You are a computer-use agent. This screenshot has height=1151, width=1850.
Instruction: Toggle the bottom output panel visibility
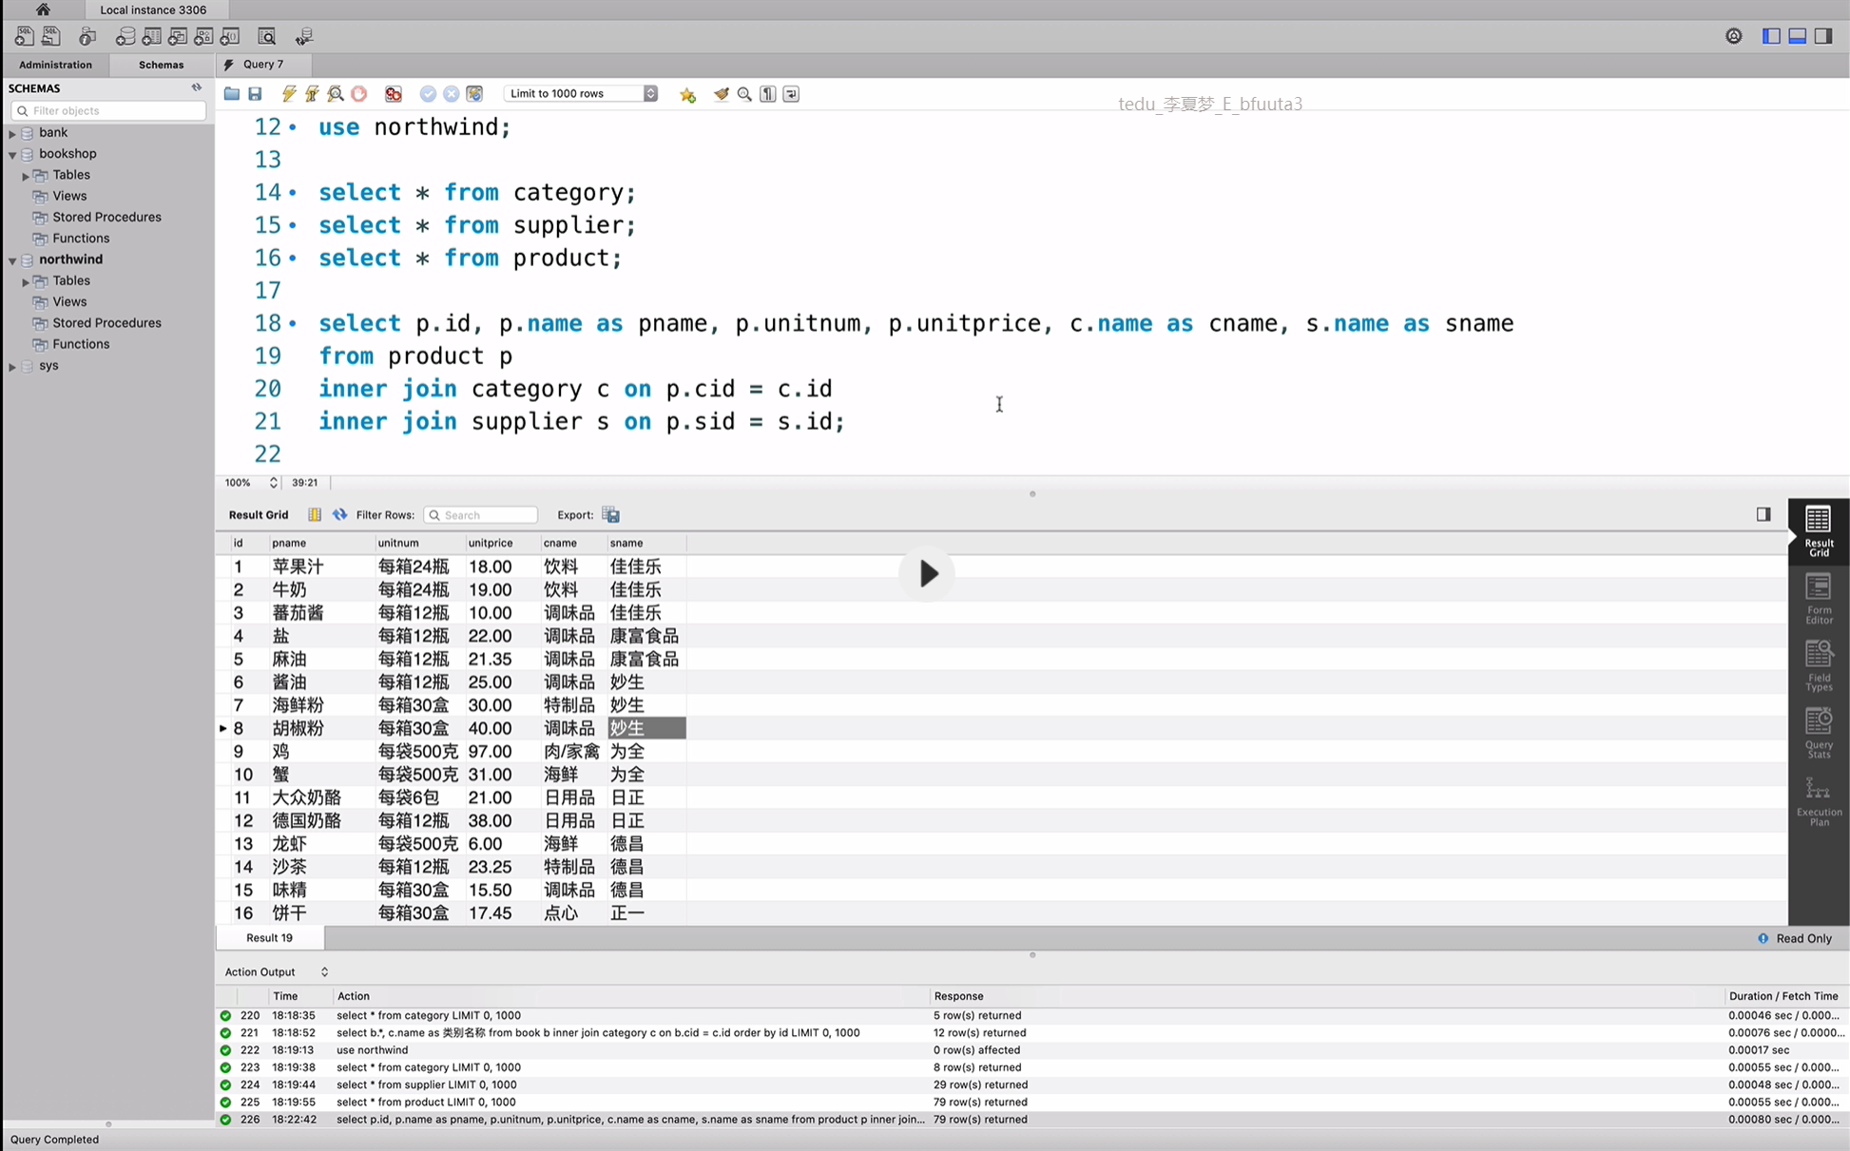[1797, 36]
